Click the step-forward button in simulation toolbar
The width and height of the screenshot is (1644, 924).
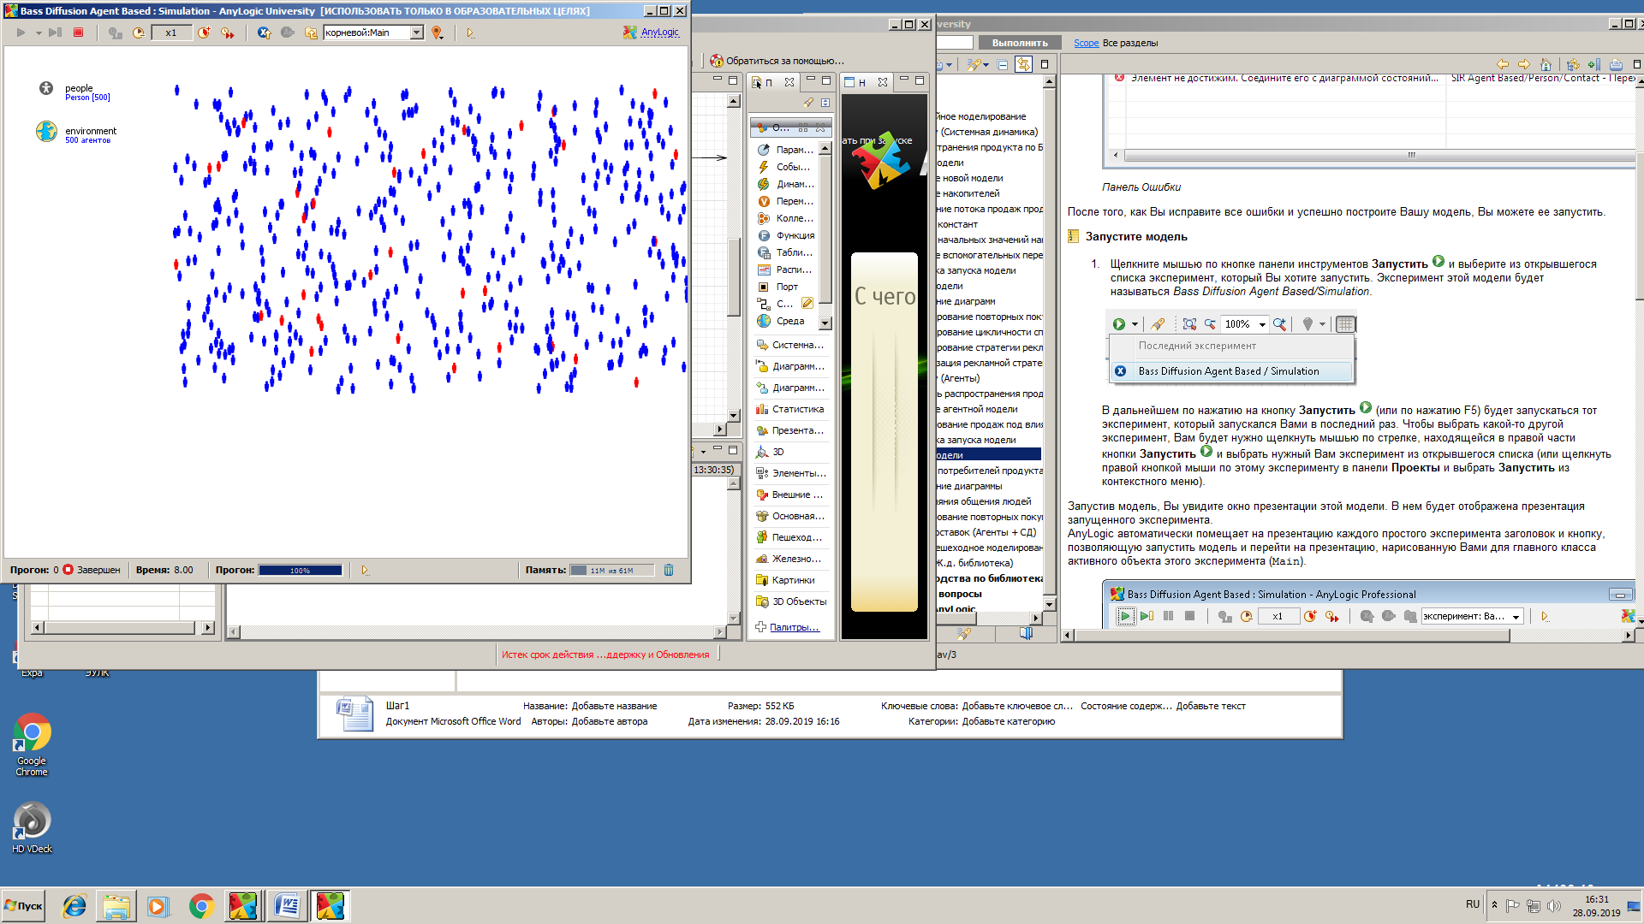click(55, 33)
